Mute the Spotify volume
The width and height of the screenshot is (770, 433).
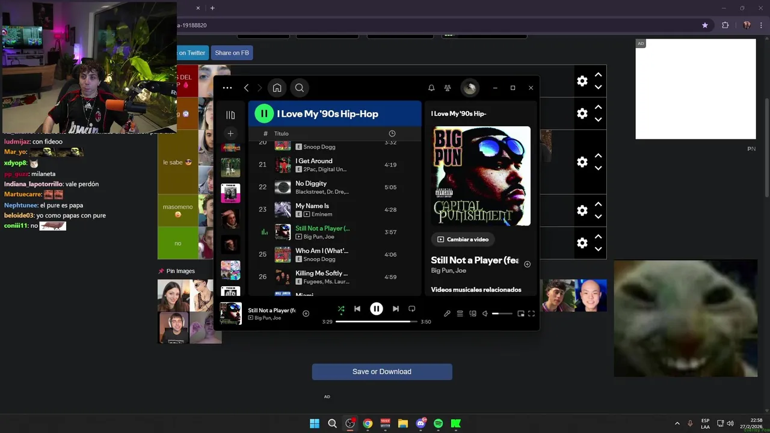(x=485, y=313)
